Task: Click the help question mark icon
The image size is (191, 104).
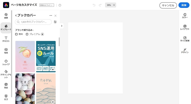Action: [x=60, y=5]
